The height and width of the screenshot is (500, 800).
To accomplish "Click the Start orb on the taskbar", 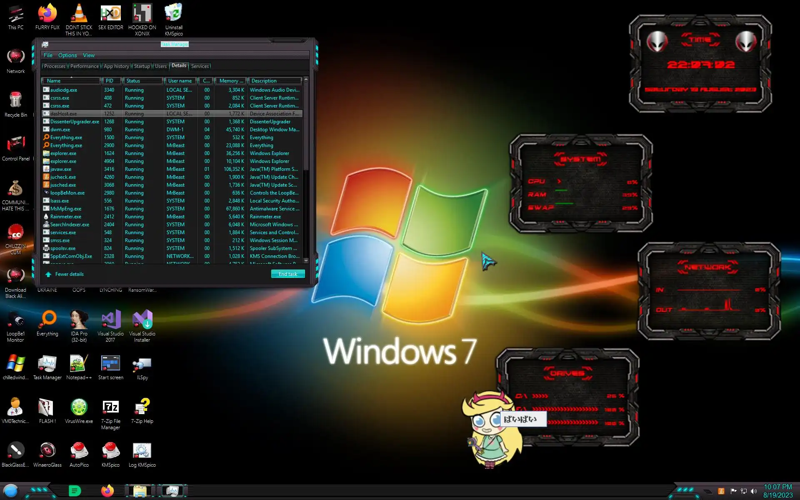I will tap(11, 491).
